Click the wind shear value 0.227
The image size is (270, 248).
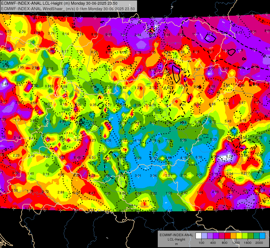(245, 173)
